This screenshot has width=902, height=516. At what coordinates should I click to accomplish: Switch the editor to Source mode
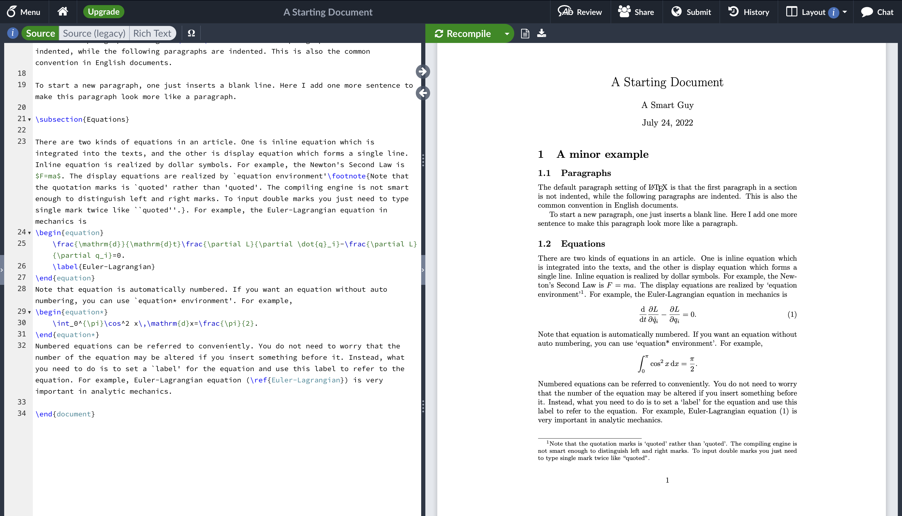click(x=40, y=33)
